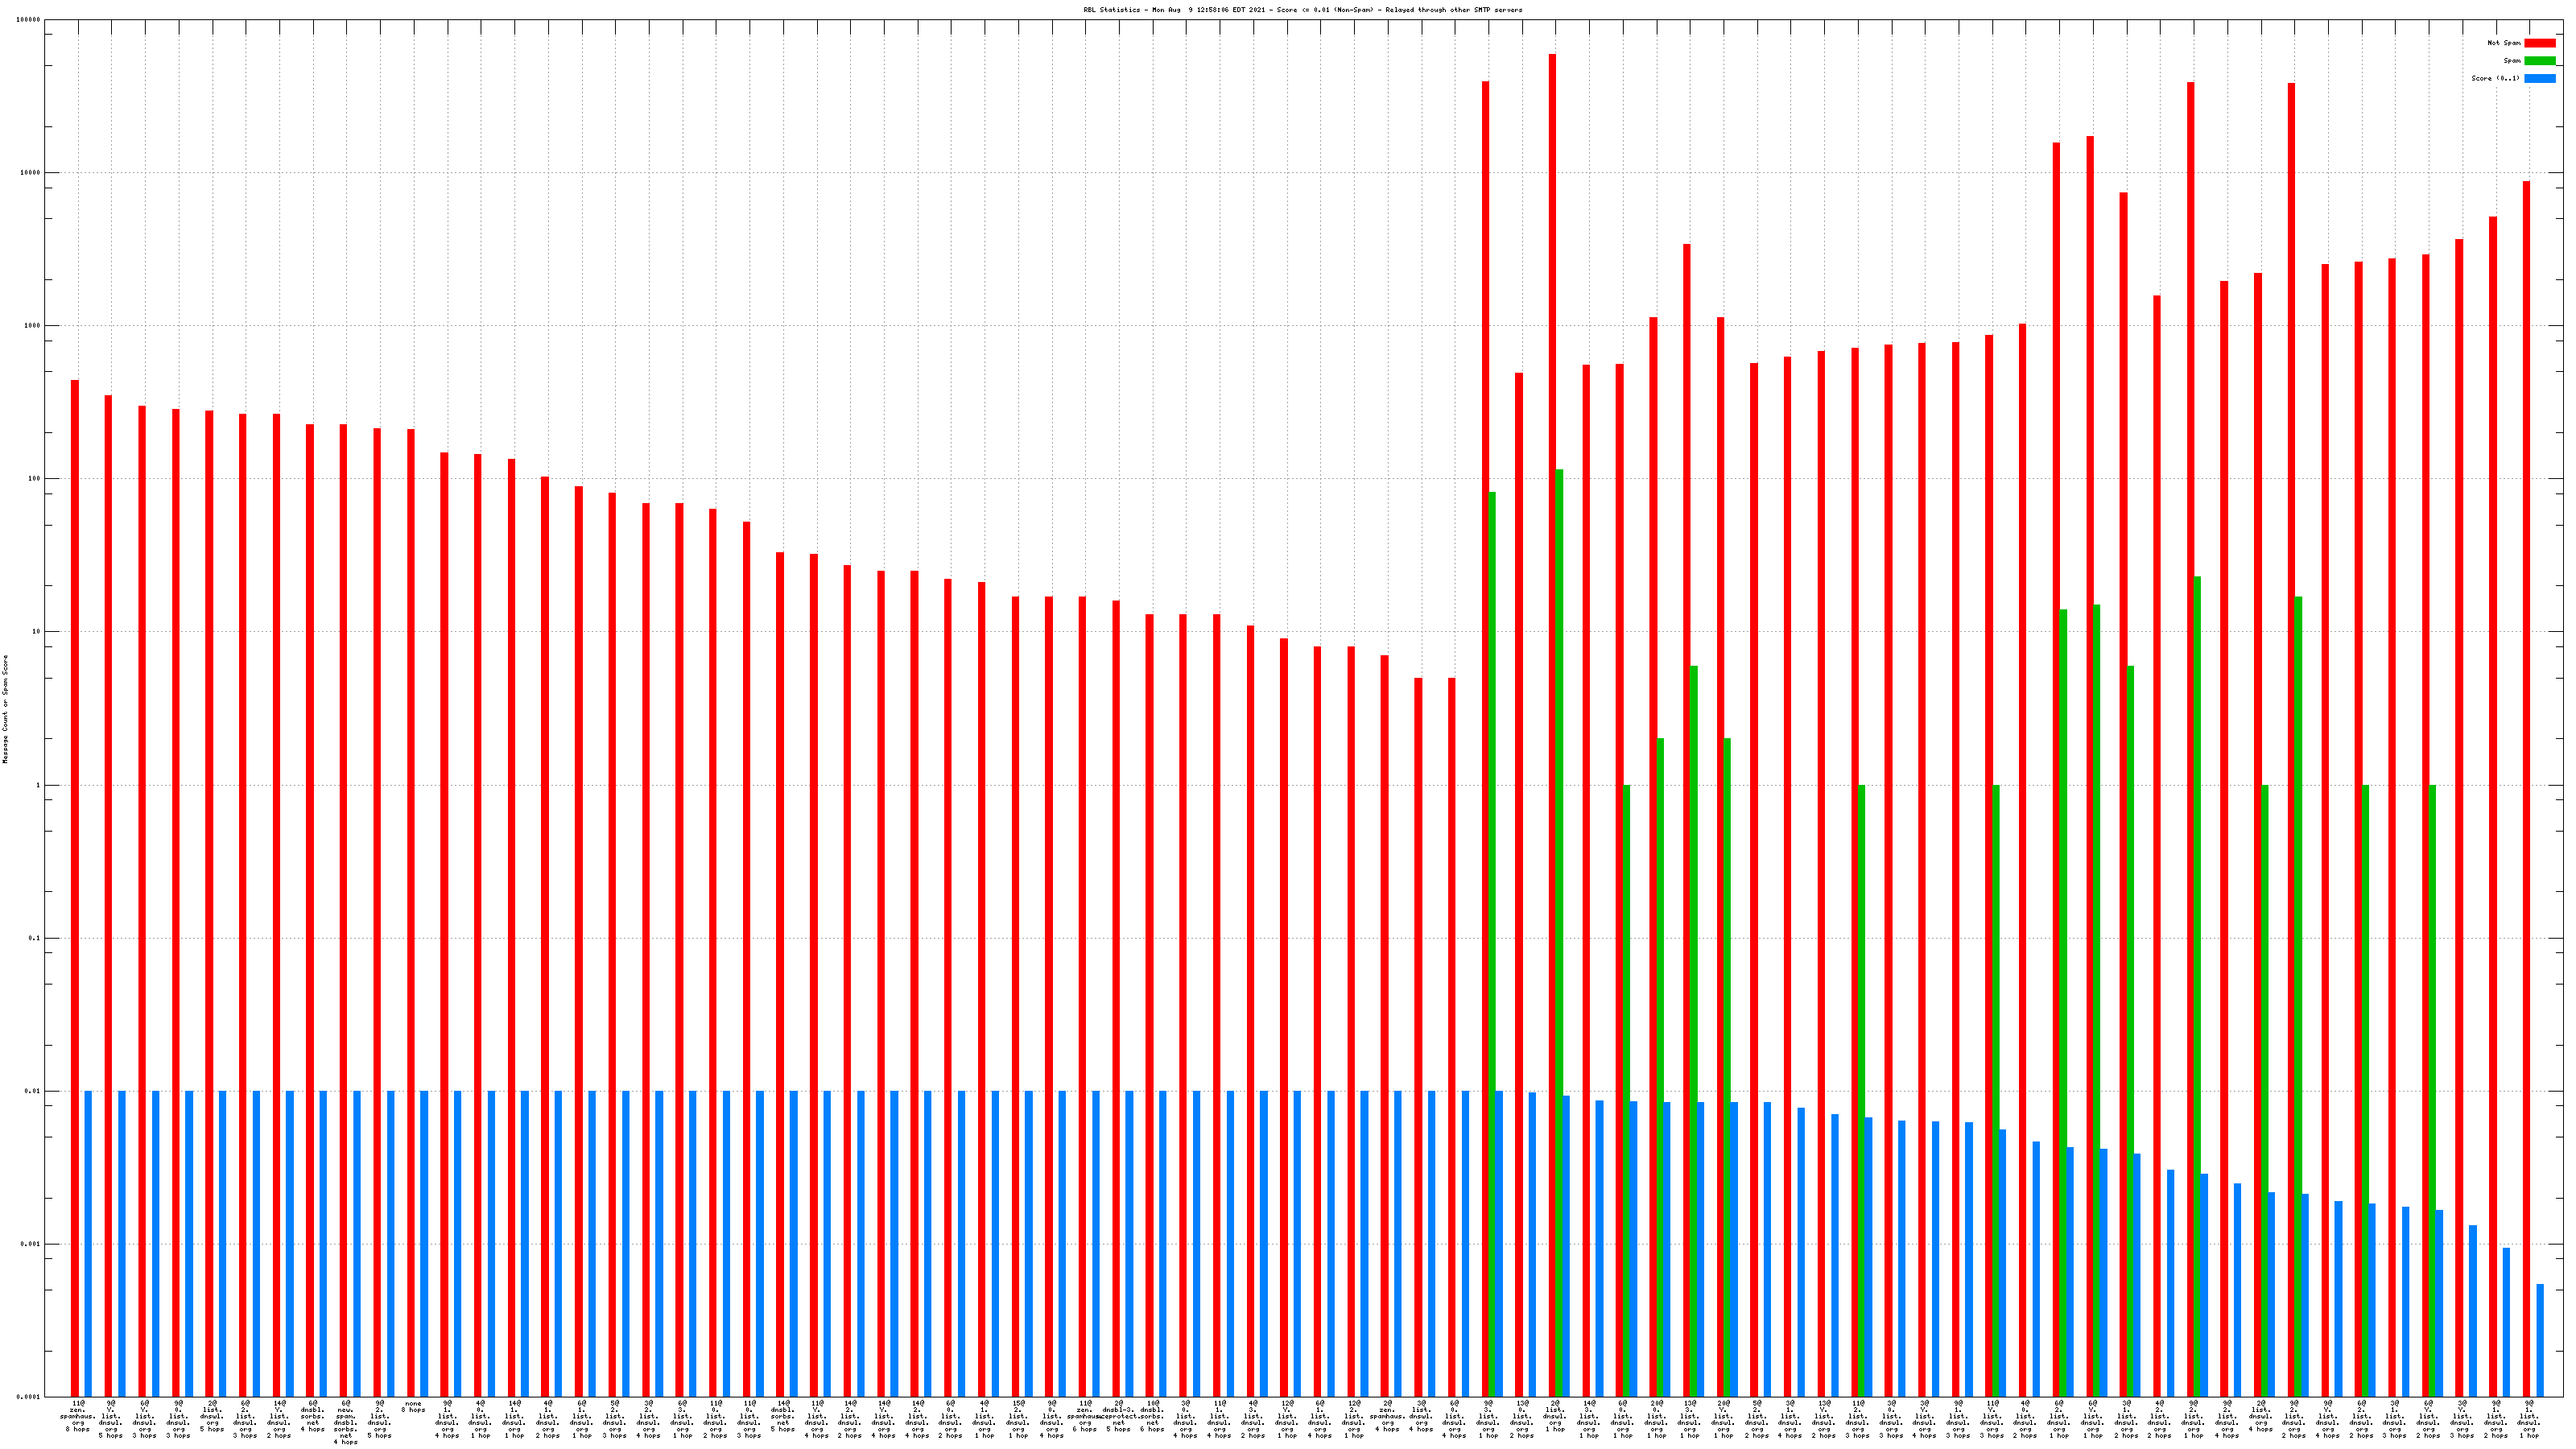Click the 0.01 y-axis tick label
This screenshot has height=1449, width=2576.
click(x=33, y=1091)
